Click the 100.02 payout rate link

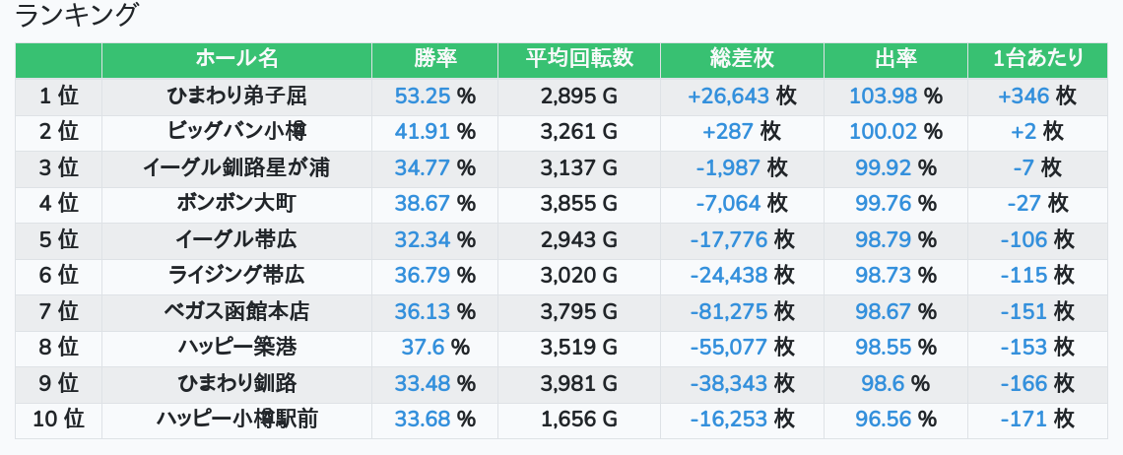[883, 132]
